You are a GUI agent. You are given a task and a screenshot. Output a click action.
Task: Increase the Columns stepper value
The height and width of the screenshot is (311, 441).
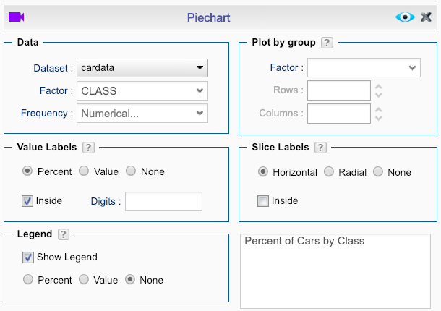point(379,109)
